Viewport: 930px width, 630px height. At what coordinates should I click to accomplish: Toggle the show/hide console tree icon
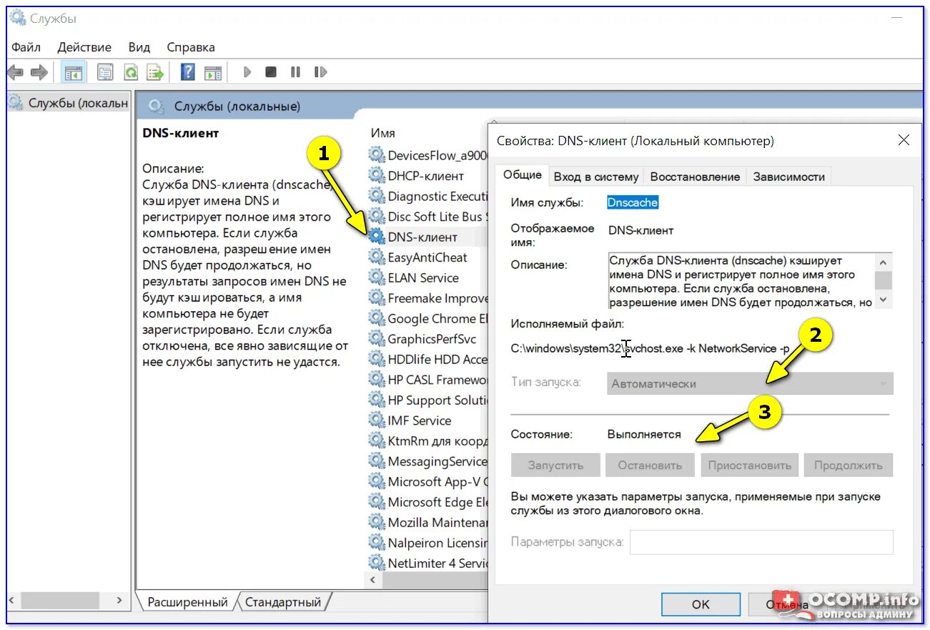point(73,72)
